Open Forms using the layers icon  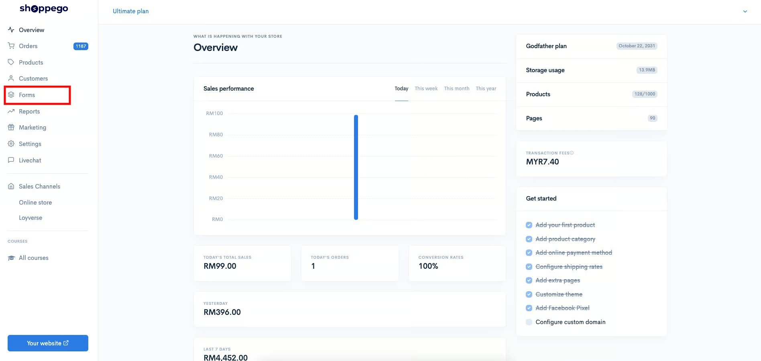pos(11,95)
